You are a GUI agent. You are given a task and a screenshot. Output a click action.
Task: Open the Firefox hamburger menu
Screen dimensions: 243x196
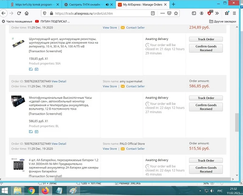(x=234, y=13)
